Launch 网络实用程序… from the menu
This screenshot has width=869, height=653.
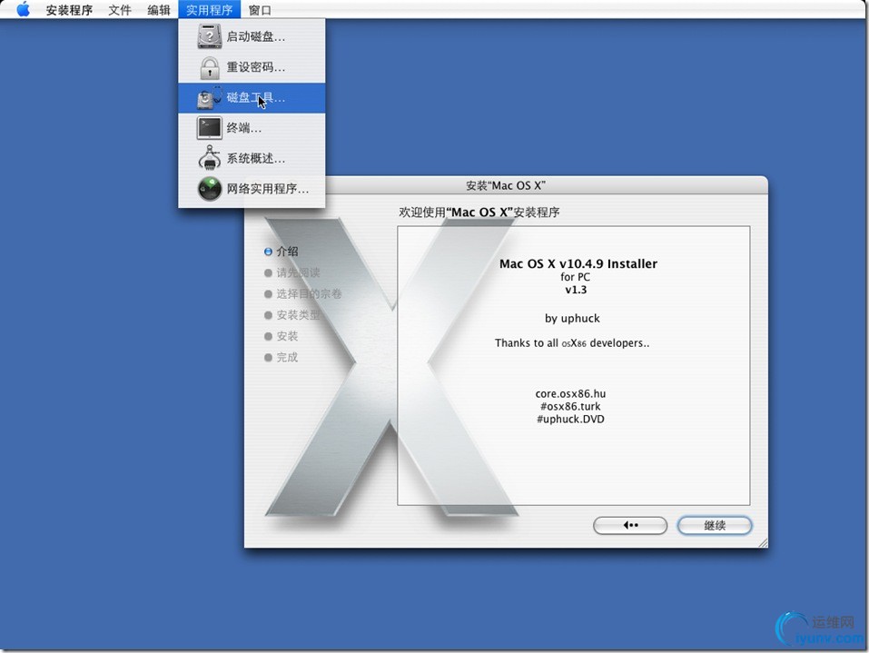point(252,189)
